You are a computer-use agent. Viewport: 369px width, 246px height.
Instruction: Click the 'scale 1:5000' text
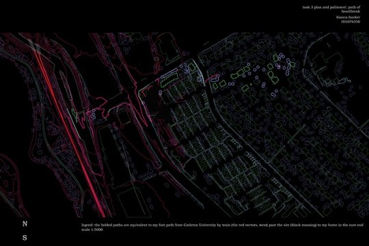[92, 230]
